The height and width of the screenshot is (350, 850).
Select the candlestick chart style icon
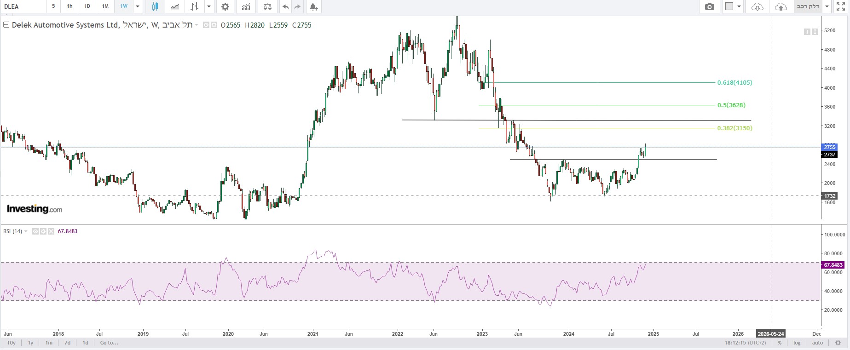[155, 6]
